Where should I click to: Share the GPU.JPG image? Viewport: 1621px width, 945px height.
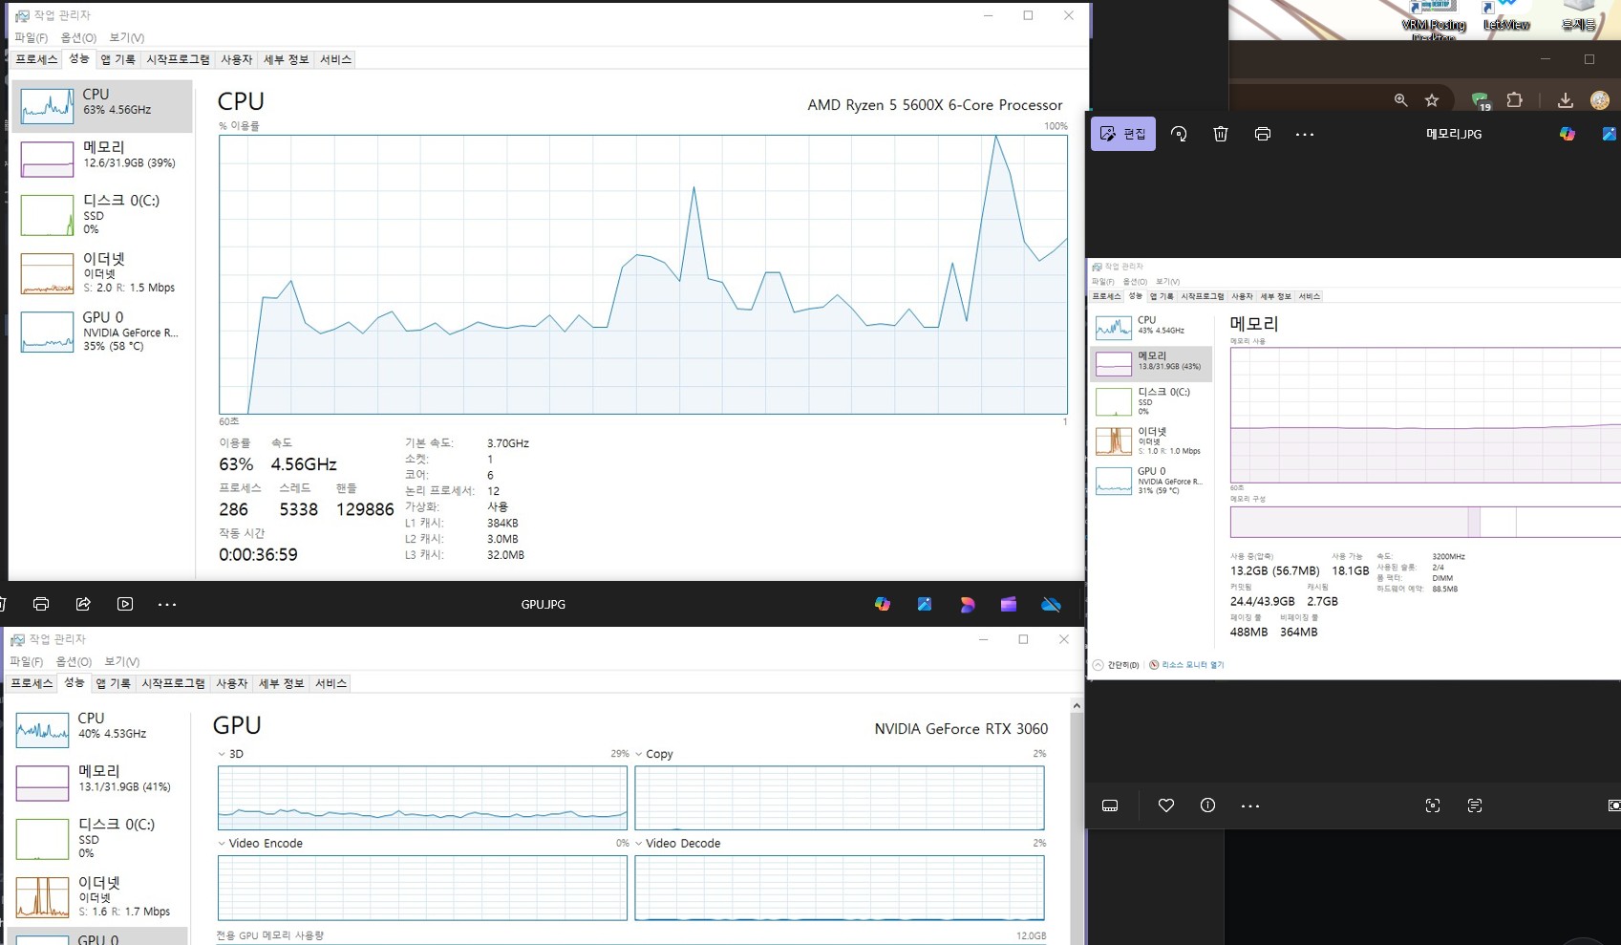(x=83, y=604)
